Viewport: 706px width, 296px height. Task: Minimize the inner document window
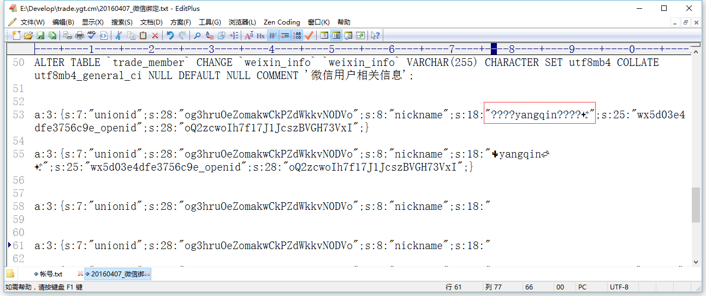676,22
